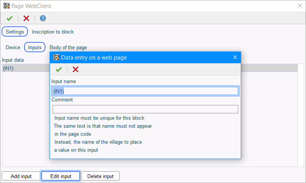Cancel using red X in Page WebClient toolbar
Viewport: 306px width, 183px height.
26,18
